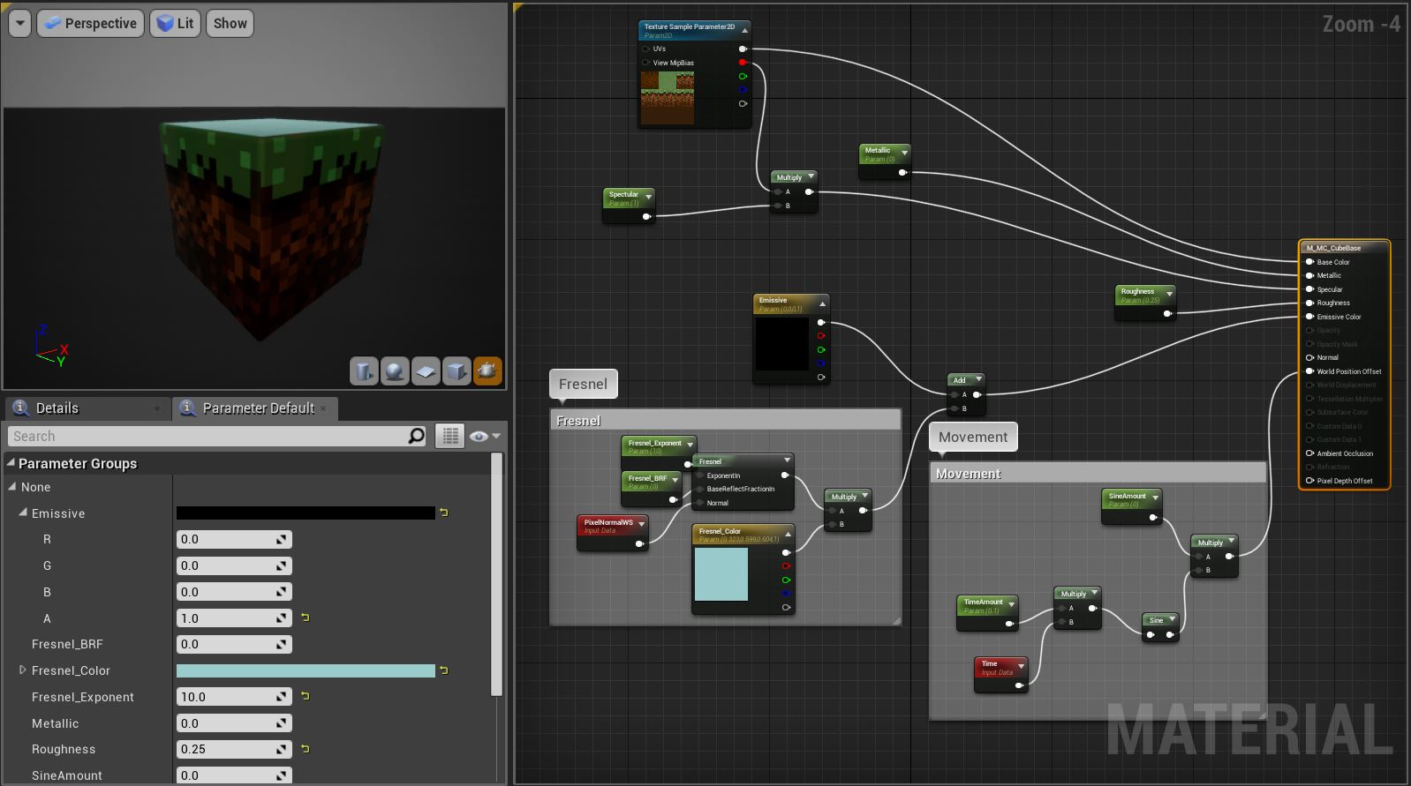Collapse the Emissive parameter row
Image resolution: width=1411 pixels, height=786 pixels.
tap(23, 513)
